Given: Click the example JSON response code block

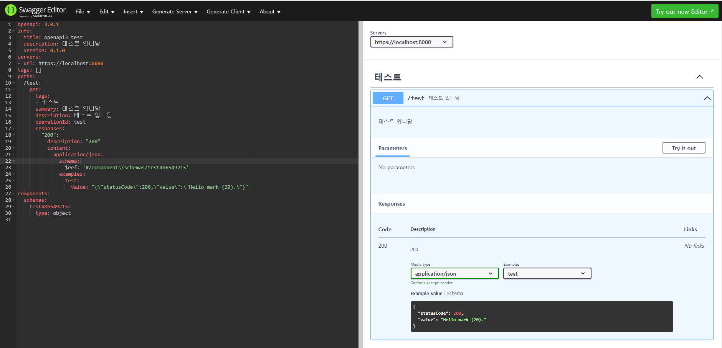Looking at the screenshot, I should [542, 317].
